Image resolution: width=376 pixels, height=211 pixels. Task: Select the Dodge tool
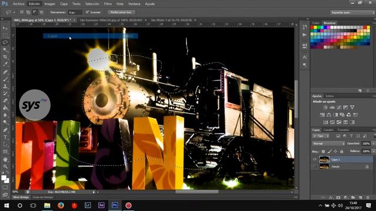coord(5,122)
